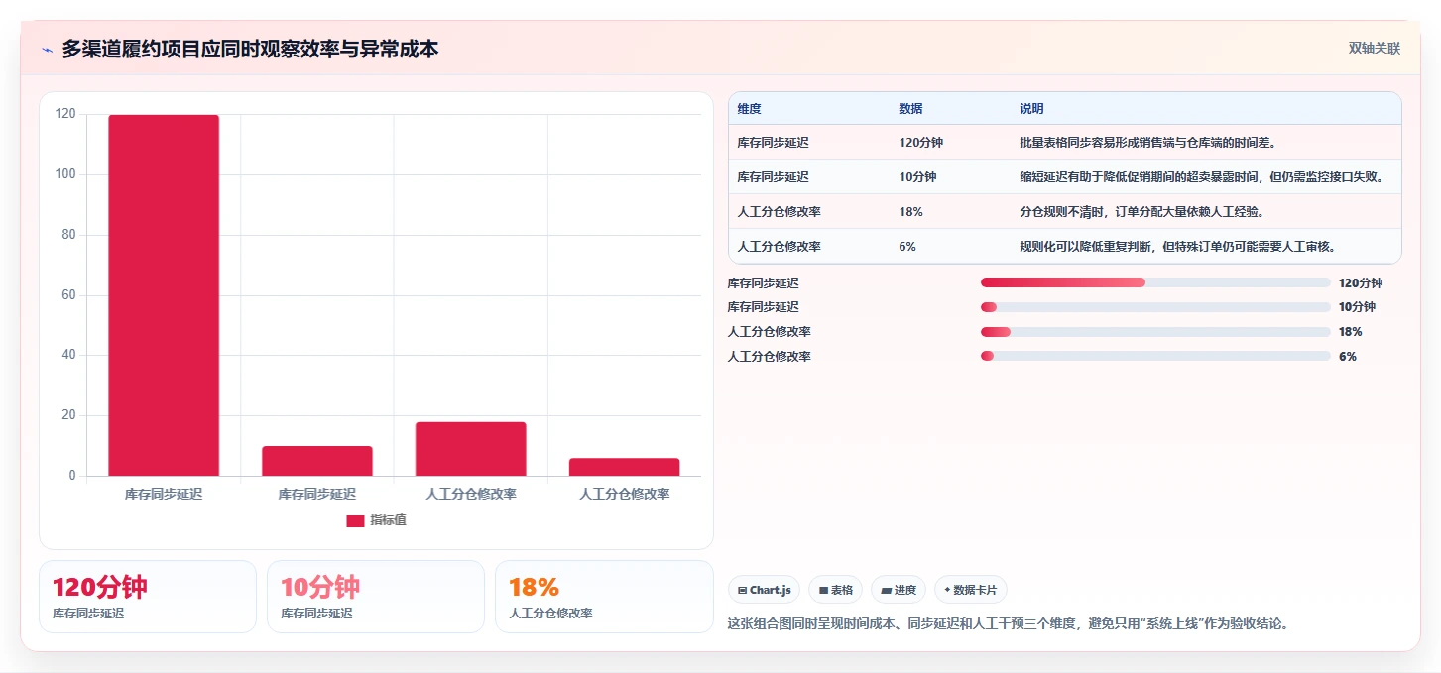The width and height of the screenshot is (1441, 673).
Task: Click the title 多渠道履约项目应同时观察效率与异常成本
Action: (x=250, y=50)
